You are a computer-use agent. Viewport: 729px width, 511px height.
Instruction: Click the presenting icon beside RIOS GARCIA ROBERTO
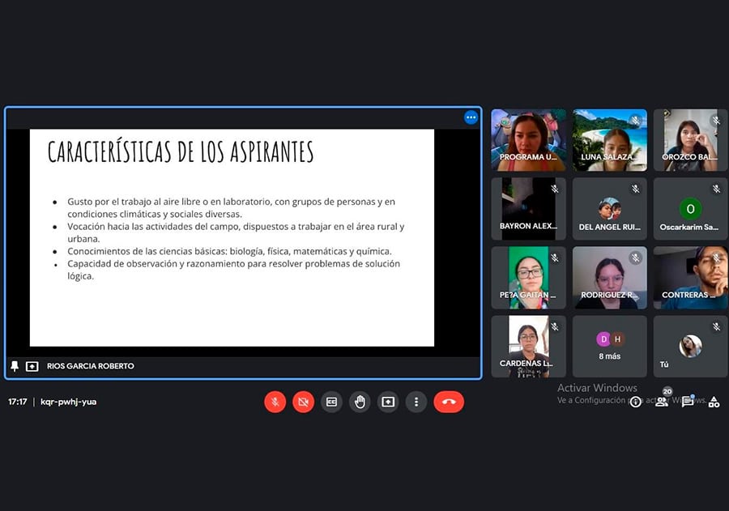coord(32,366)
